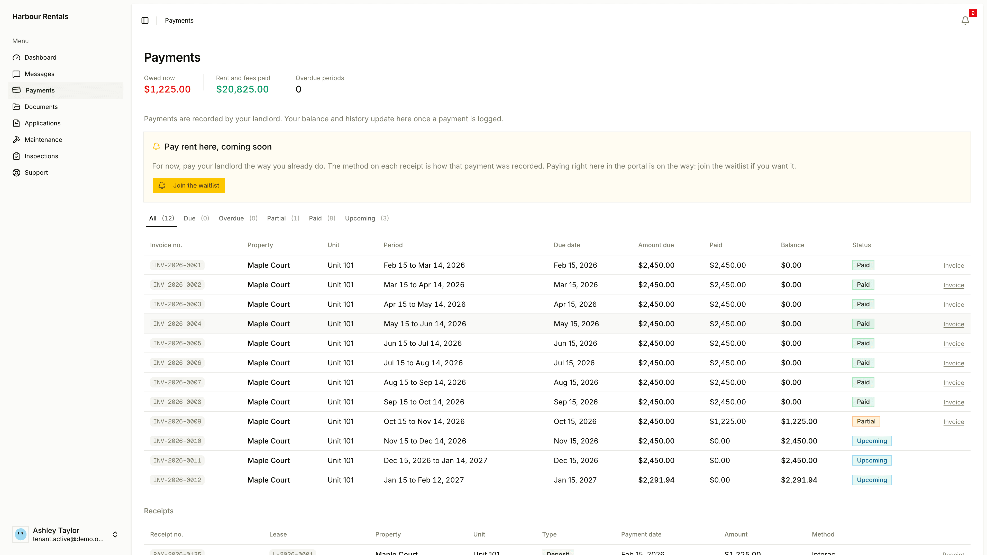
Task: Click the $20,825.00 rent paid total
Action: 242,89
